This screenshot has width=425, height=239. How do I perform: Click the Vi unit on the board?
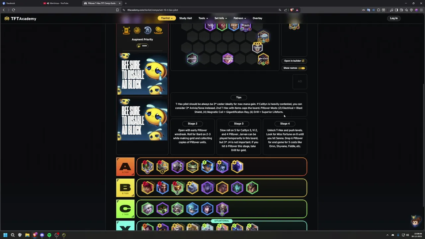(222, 27)
